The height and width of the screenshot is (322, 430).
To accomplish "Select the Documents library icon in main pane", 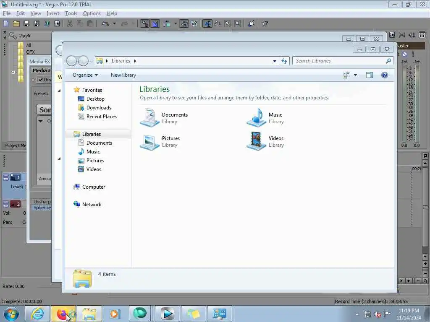I will pos(150,118).
